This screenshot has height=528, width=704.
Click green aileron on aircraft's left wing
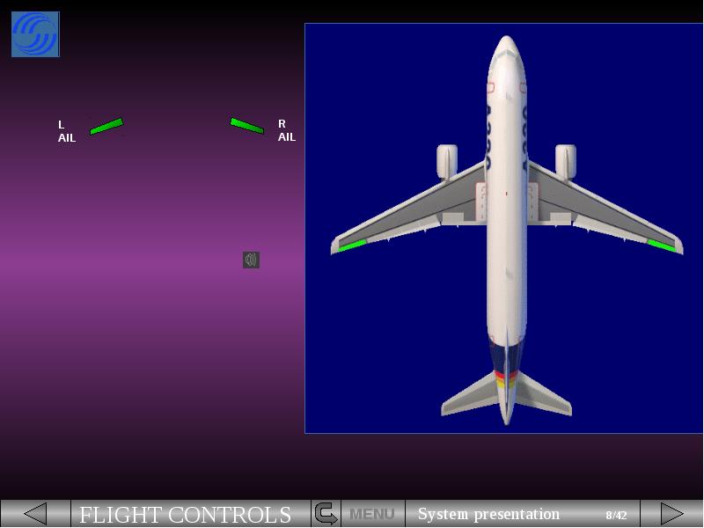click(x=352, y=246)
